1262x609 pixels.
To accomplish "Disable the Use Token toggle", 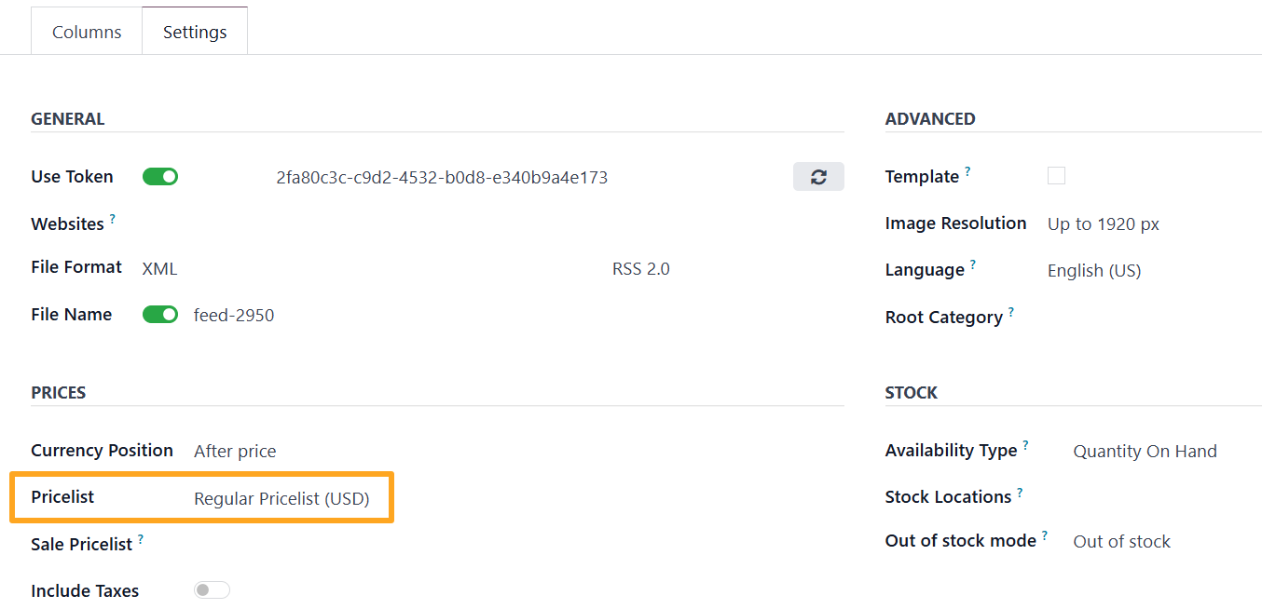I will tap(159, 176).
